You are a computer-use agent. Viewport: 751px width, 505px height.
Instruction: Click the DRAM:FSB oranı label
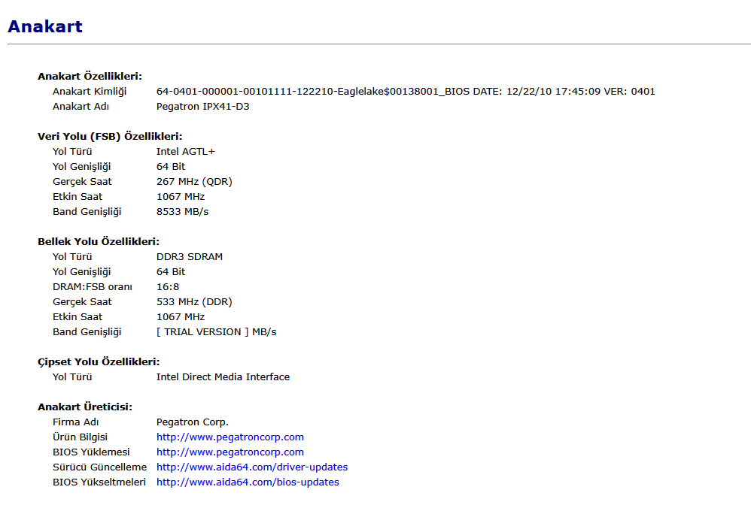click(93, 287)
